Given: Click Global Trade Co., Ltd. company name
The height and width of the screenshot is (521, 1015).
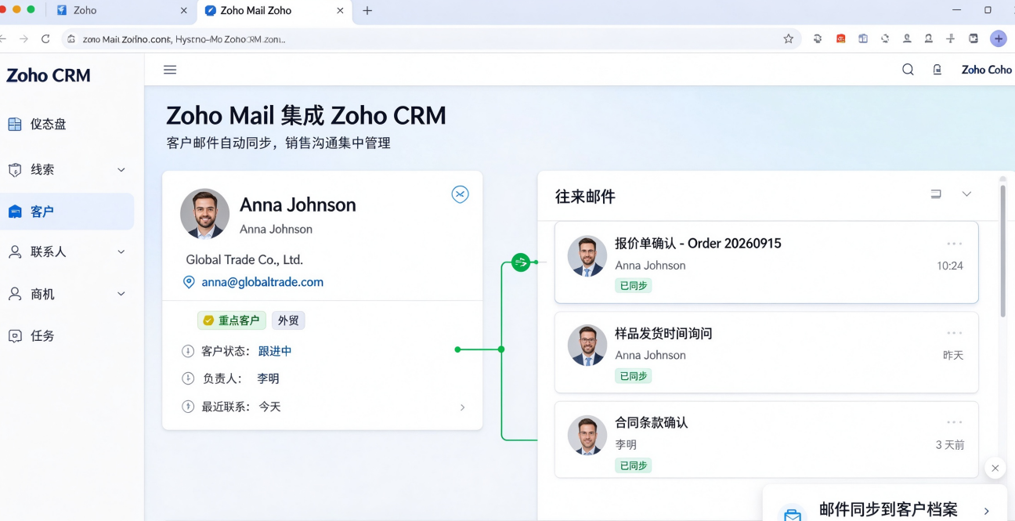Looking at the screenshot, I should [x=244, y=259].
